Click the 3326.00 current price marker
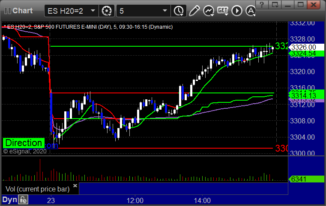This screenshot has height=206, width=326. click(x=306, y=47)
